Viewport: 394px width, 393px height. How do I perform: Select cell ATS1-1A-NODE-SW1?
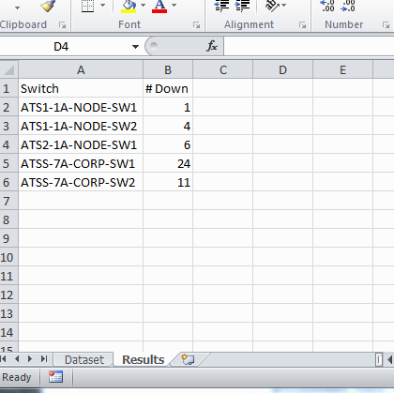click(x=81, y=107)
